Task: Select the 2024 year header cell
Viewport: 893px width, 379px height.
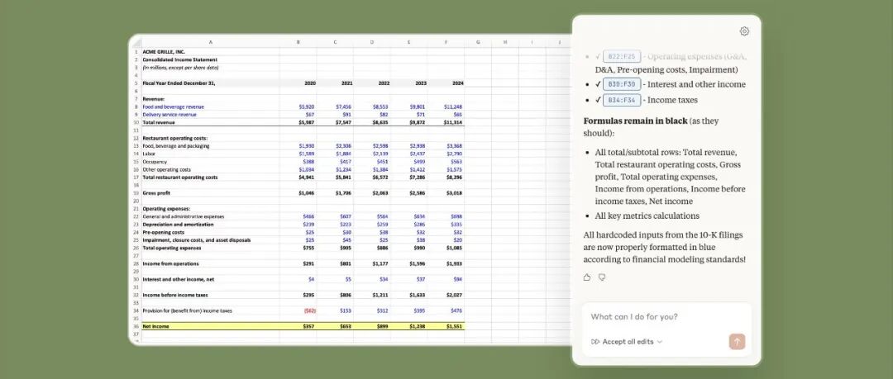Action: 446,83
